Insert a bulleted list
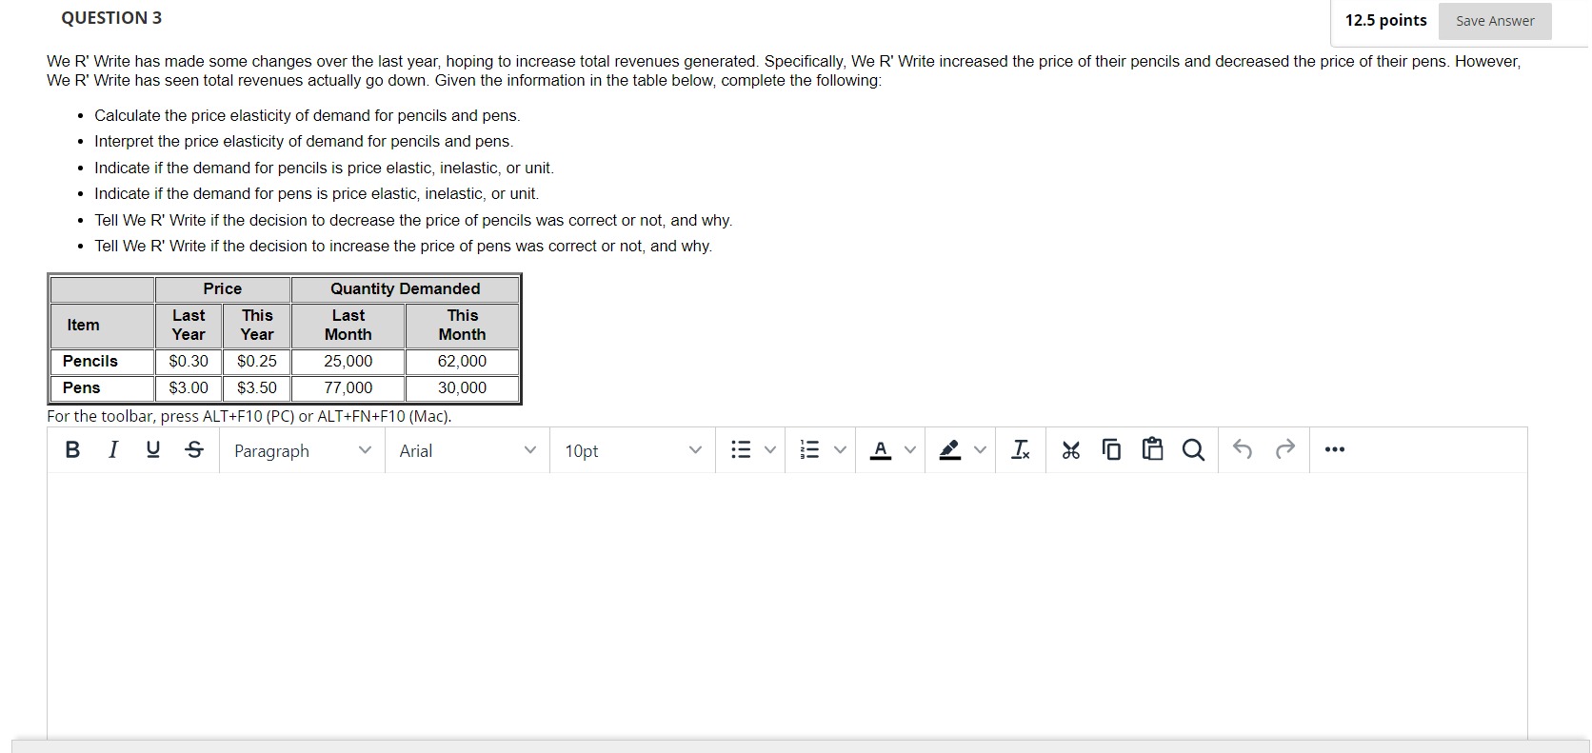The image size is (1592, 753). [x=741, y=450]
